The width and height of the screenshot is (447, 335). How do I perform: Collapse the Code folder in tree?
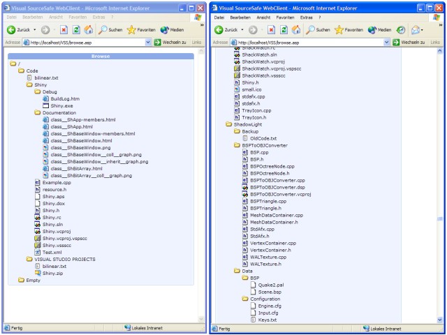pos(21,70)
